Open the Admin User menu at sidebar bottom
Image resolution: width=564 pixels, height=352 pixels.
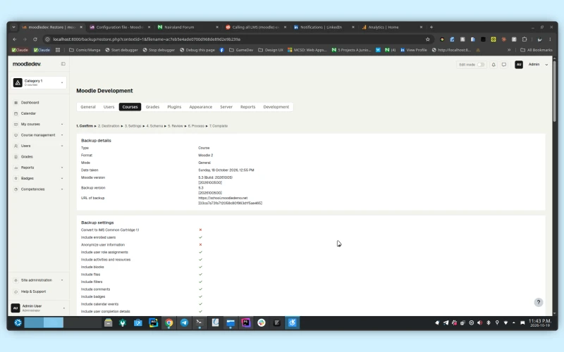[39, 308]
